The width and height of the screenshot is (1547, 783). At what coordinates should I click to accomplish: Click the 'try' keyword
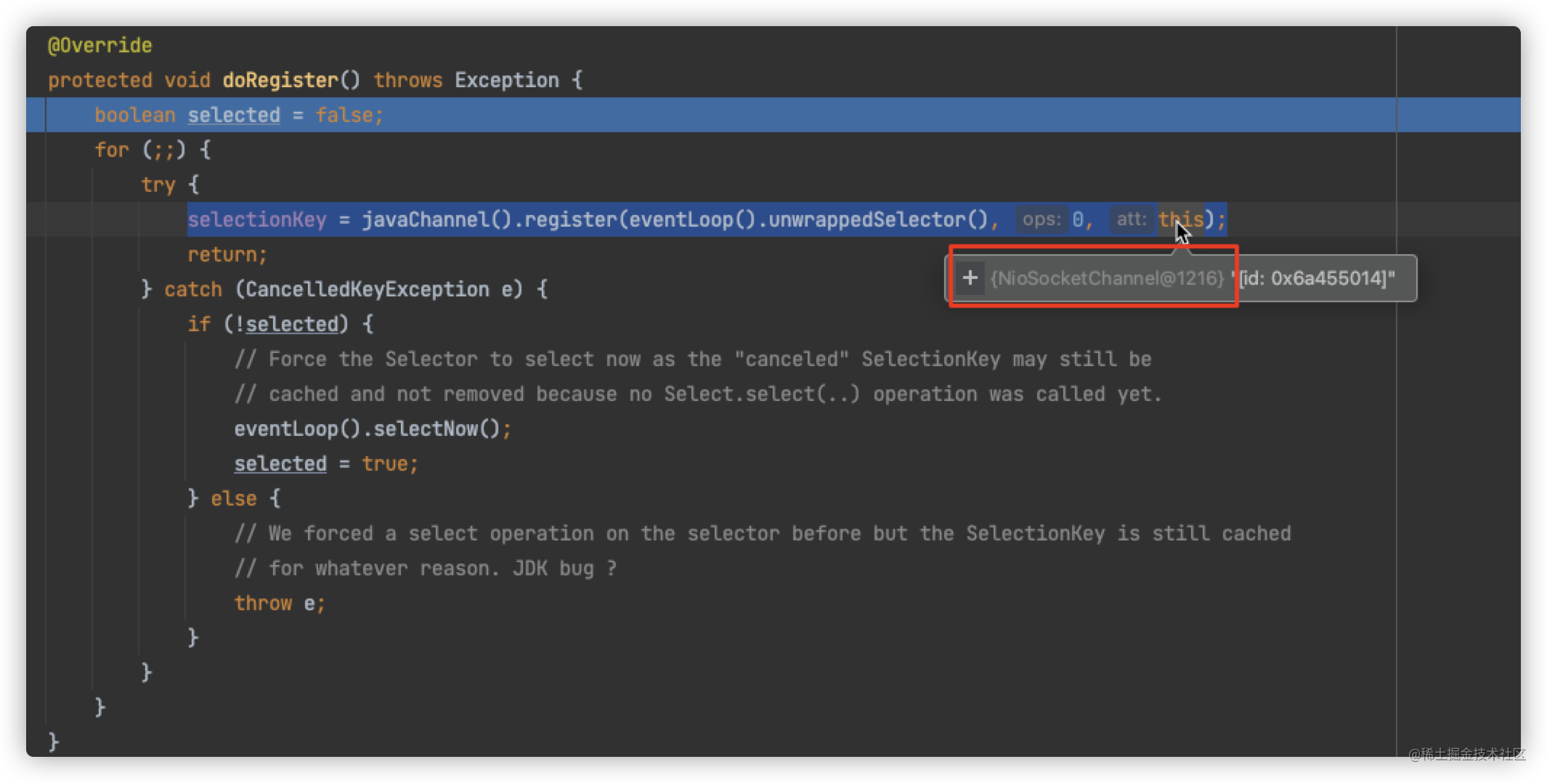point(158,184)
